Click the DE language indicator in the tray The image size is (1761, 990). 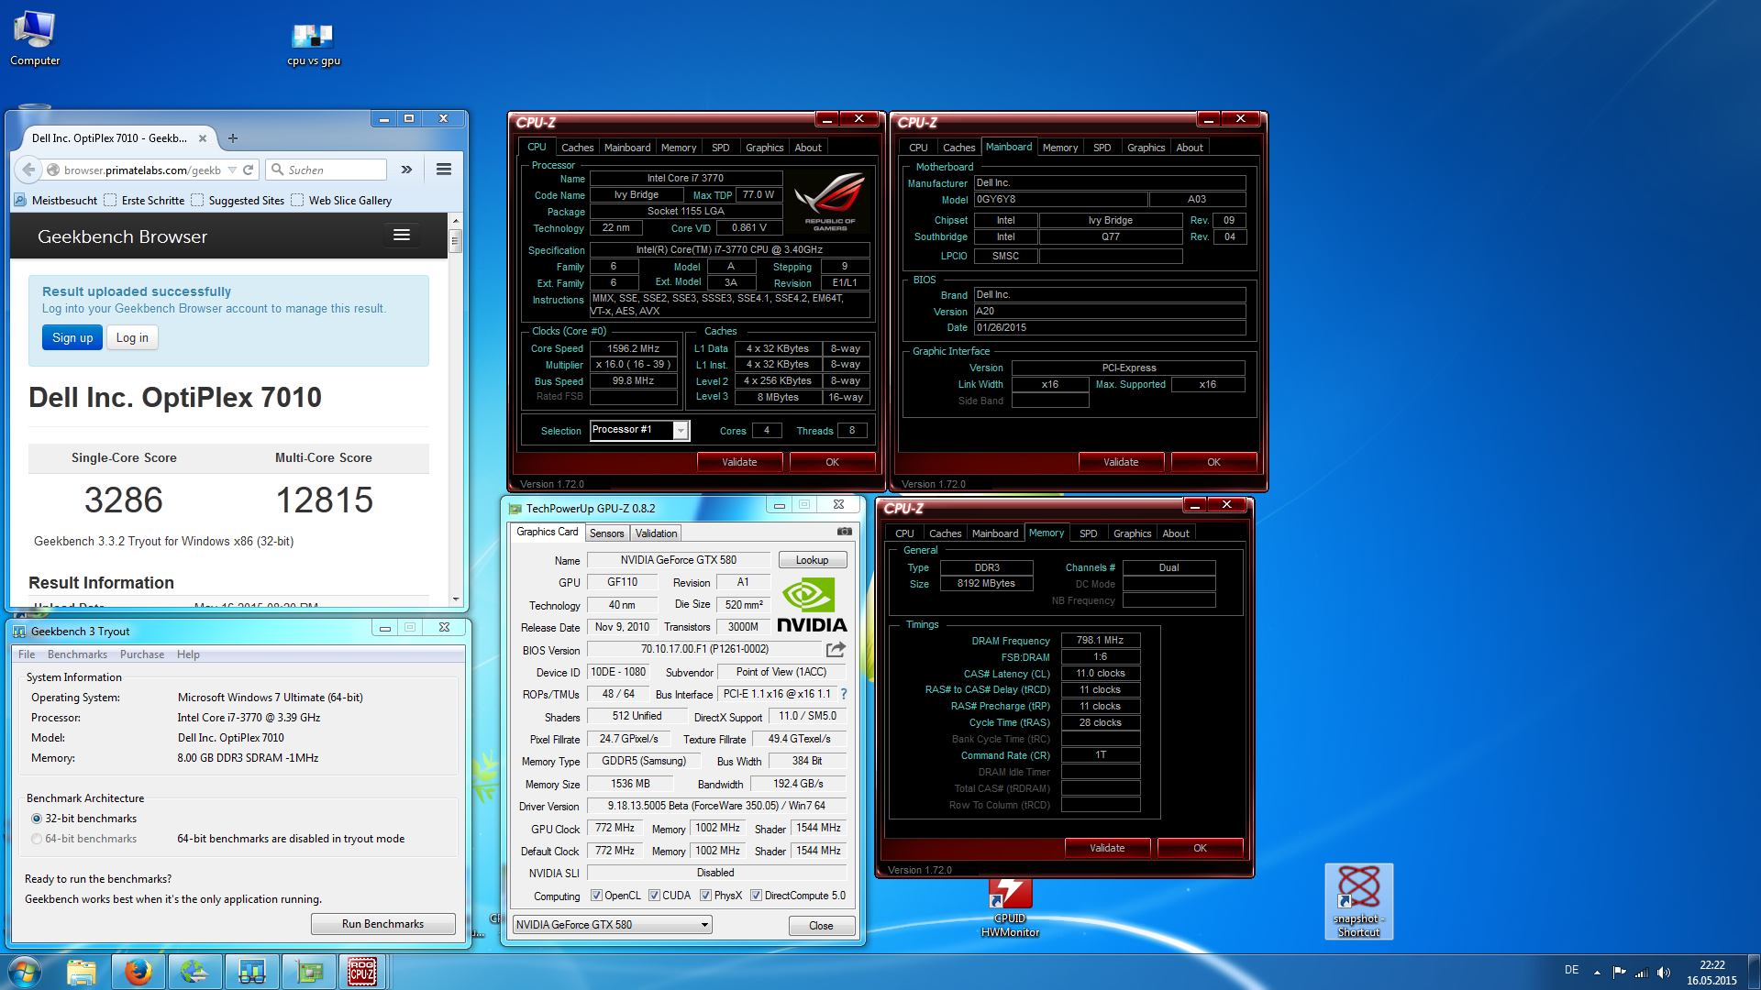[x=1571, y=970]
